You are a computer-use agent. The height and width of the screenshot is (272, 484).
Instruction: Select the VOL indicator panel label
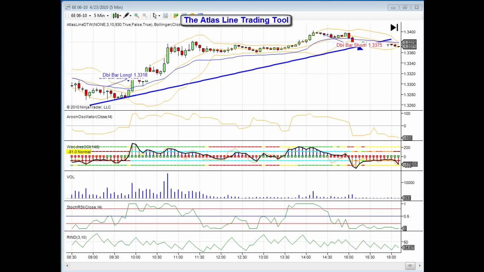pos(70,177)
